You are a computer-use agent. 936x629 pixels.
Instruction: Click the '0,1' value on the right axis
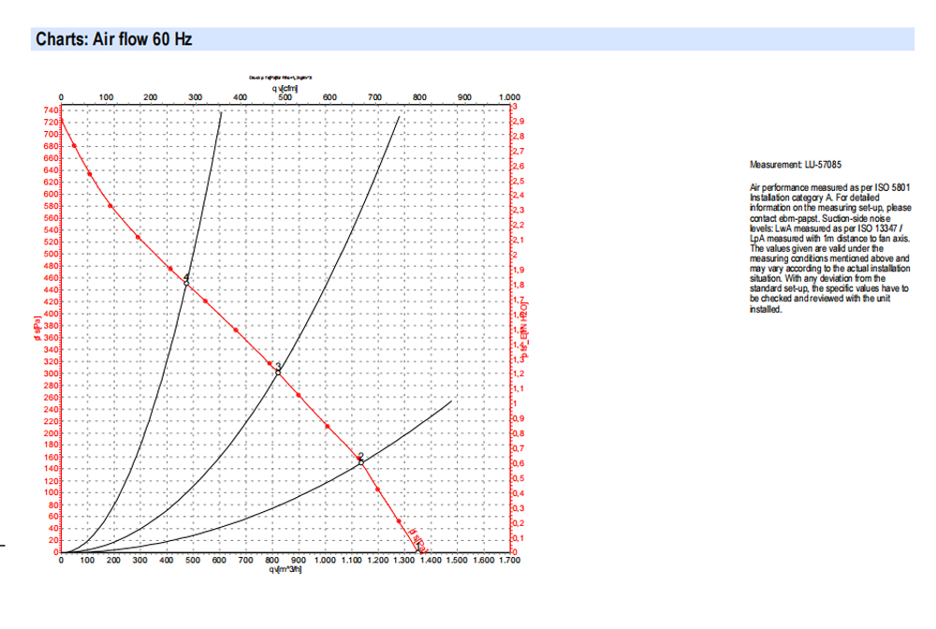(519, 537)
